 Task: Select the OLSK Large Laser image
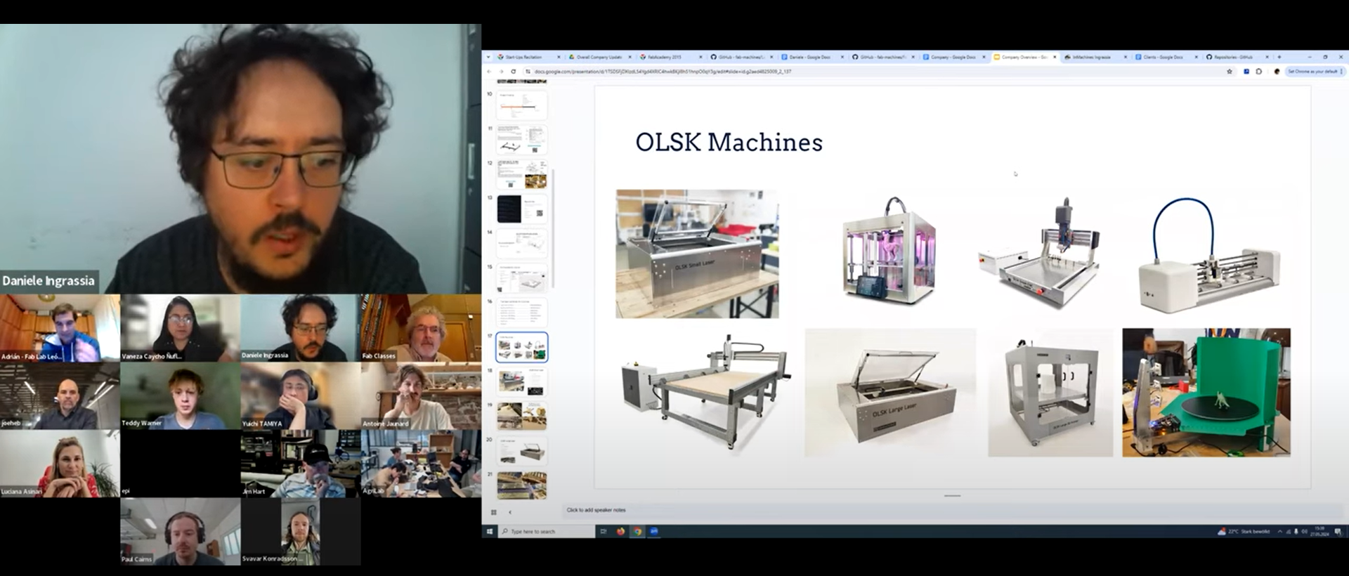[890, 393]
